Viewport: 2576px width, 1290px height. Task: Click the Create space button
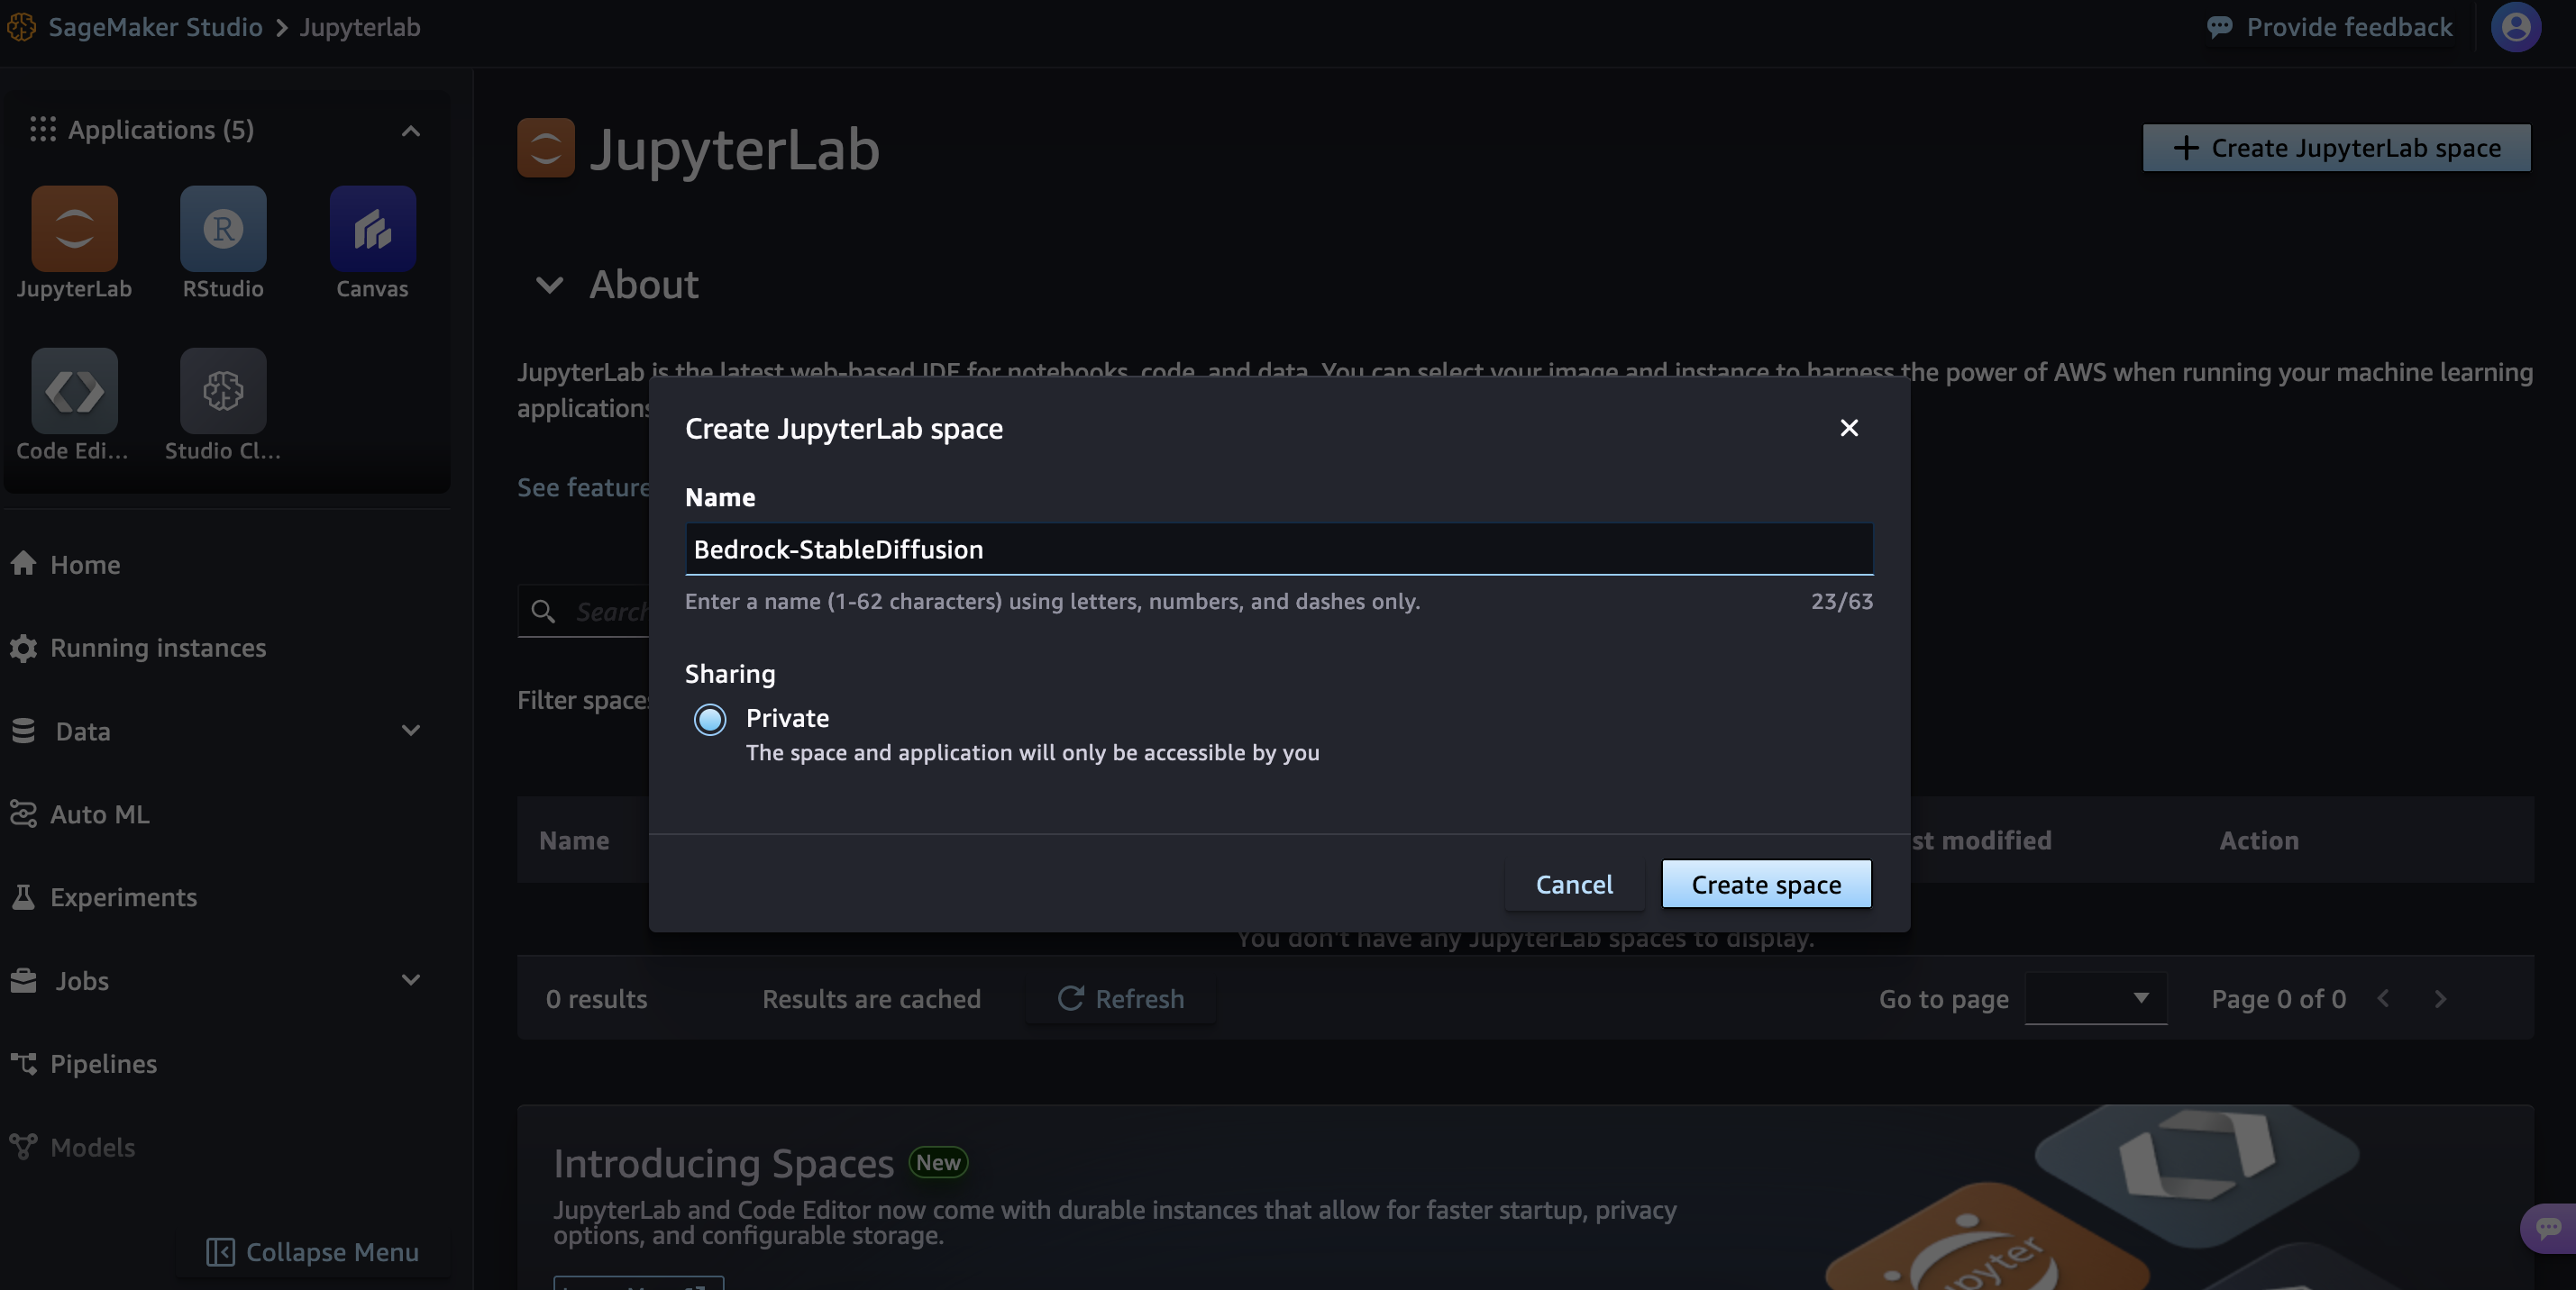(x=1766, y=884)
